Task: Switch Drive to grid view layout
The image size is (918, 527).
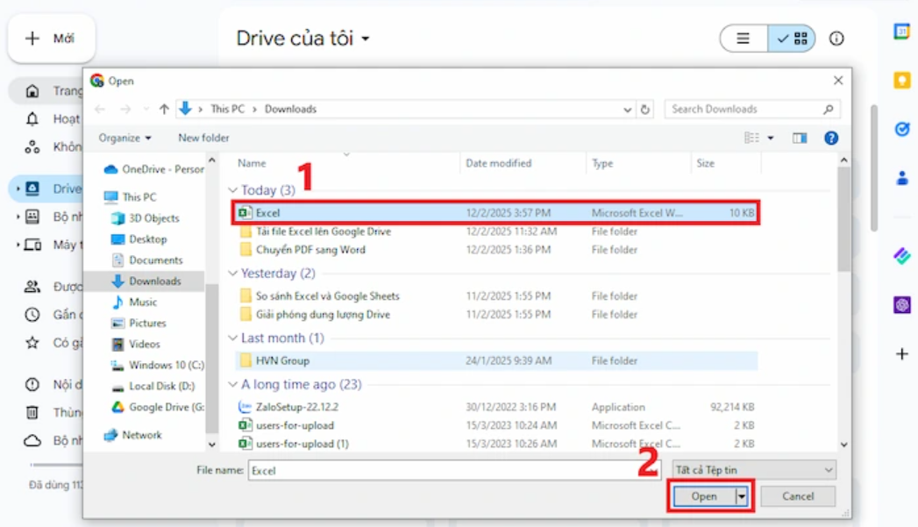Action: pyautogui.click(x=792, y=38)
